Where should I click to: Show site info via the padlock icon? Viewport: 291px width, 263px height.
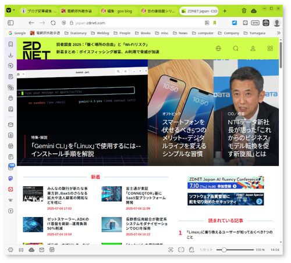[x=72, y=23]
